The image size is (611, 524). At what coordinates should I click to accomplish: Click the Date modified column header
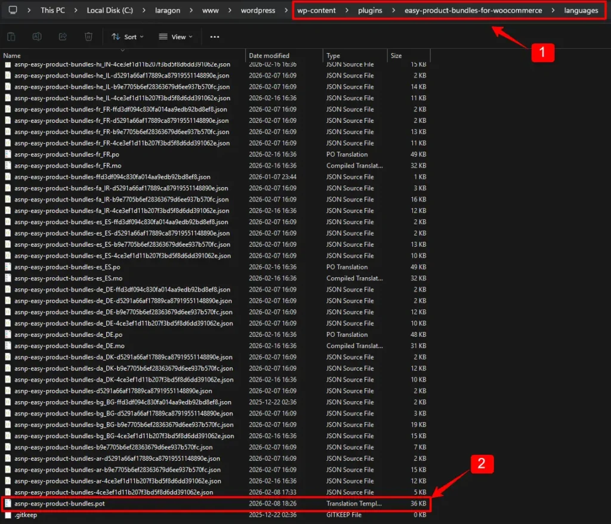coord(271,55)
